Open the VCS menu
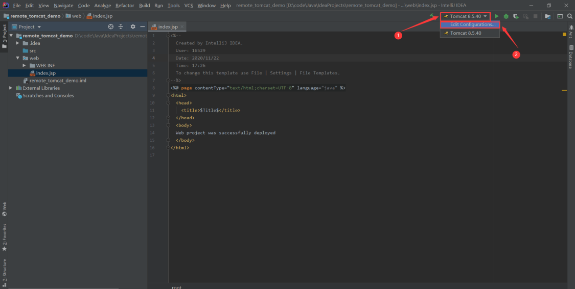This screenshot has width=575, height=289. click(x=189, y=6)
